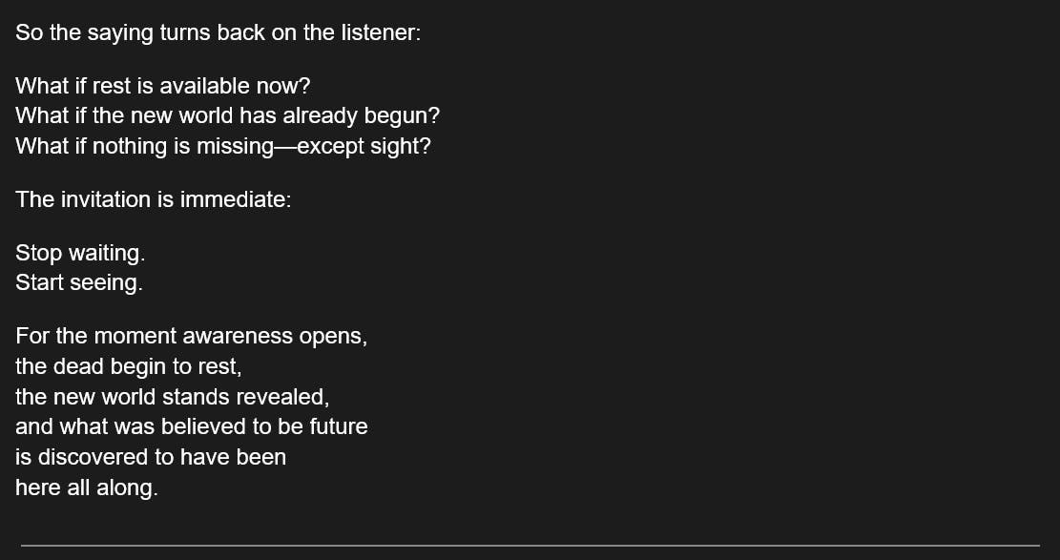Click the text "The invitation is immediate:"
This screenshot has height=560, width=1060.
click(x=153, y=199)
